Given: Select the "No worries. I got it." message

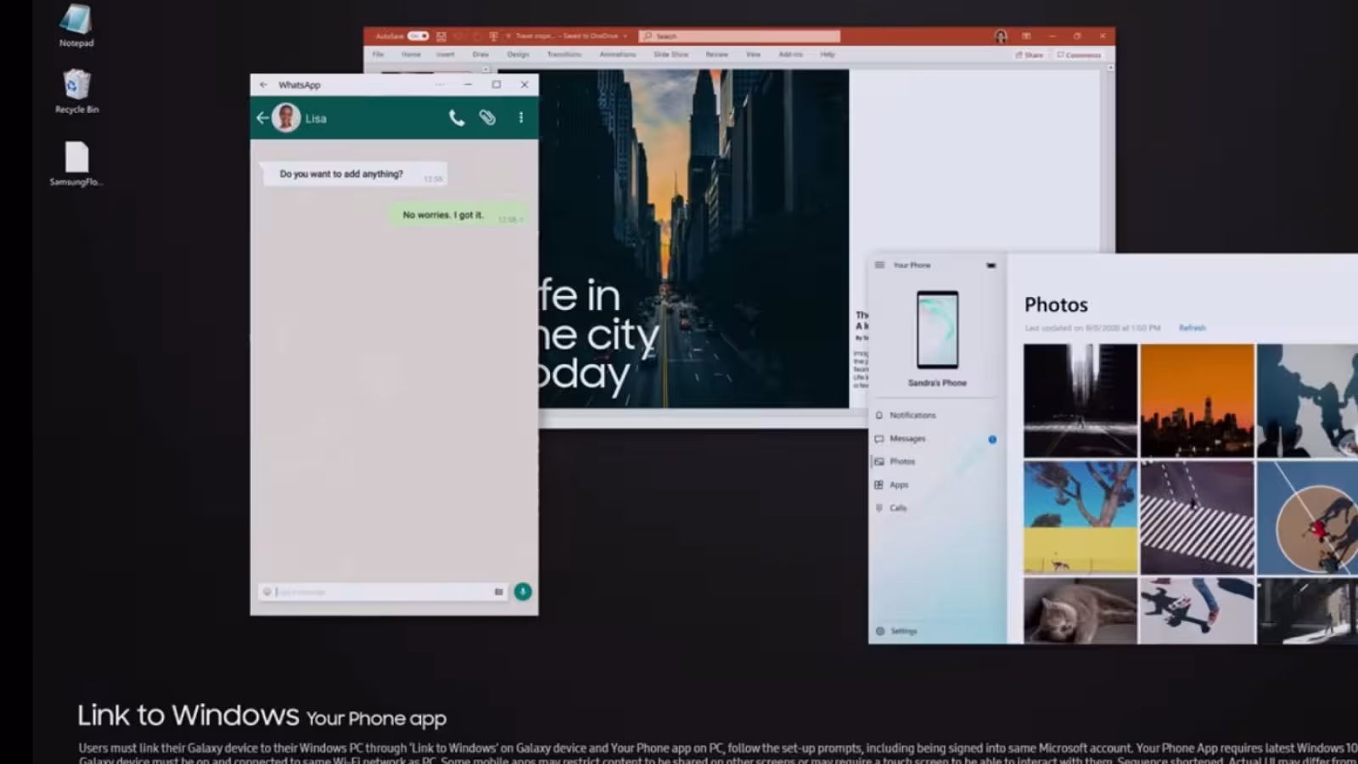Looking at the screenshot, I should coord(458,215).
